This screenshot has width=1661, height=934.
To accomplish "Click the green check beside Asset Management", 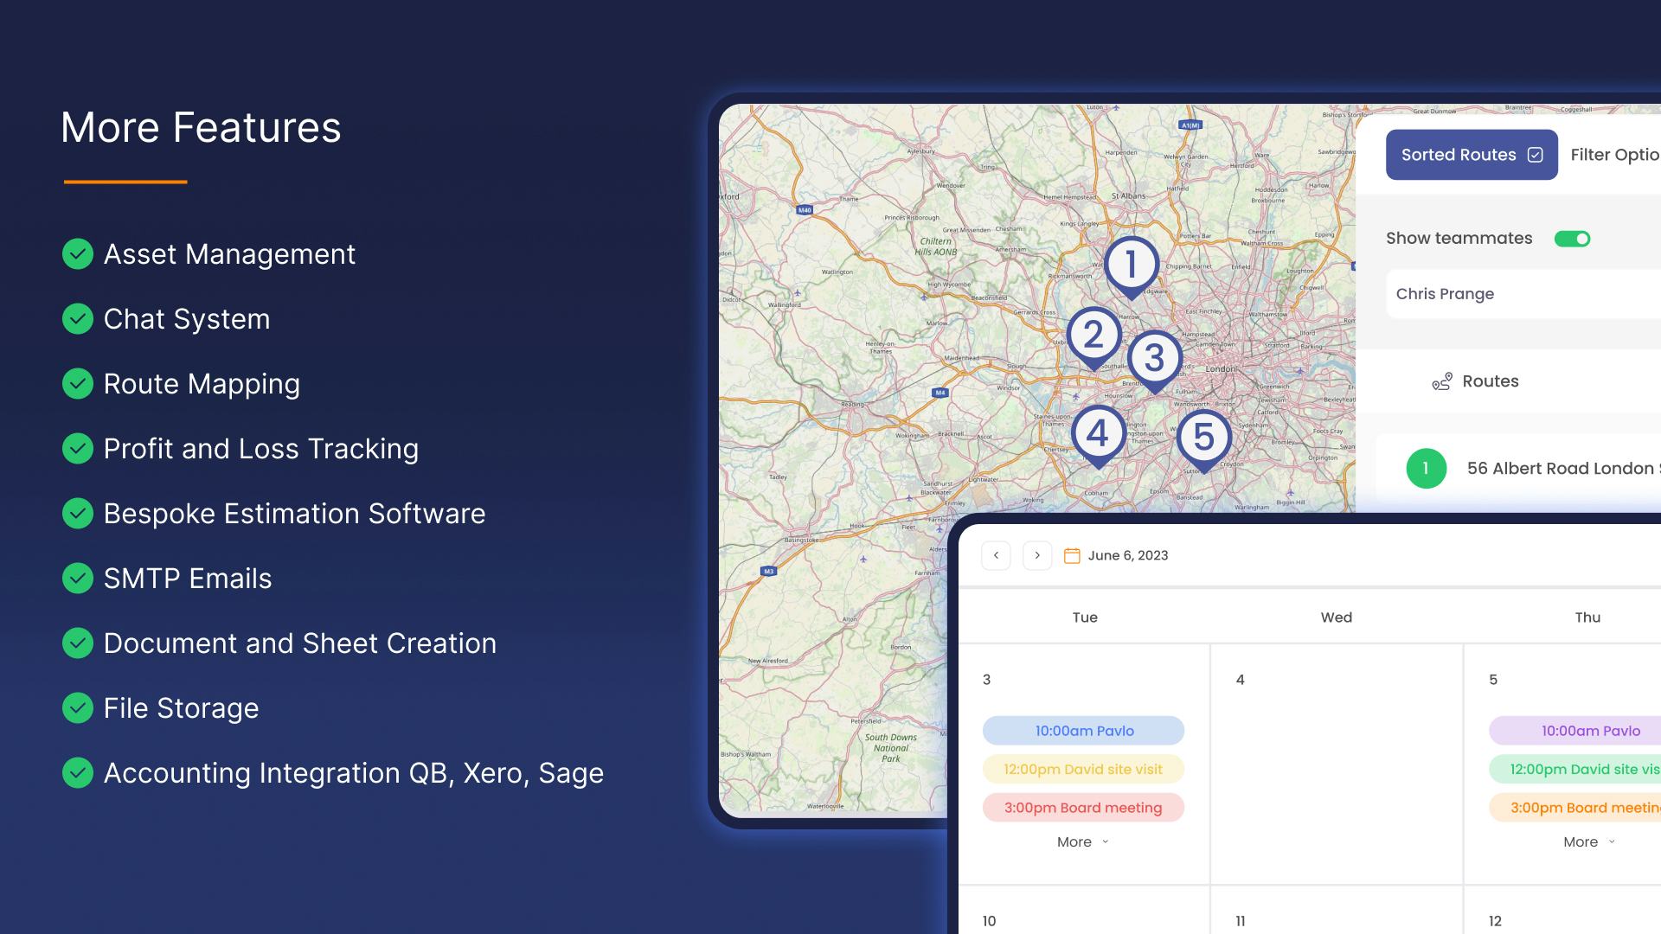I will tap(78, 254).
